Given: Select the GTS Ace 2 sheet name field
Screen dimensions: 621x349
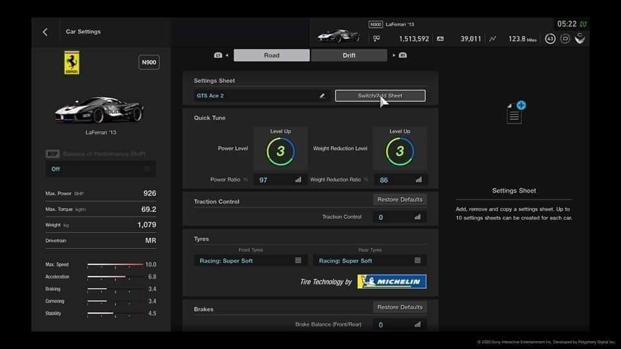Looking at the screenshot, I should click(261, 96).
